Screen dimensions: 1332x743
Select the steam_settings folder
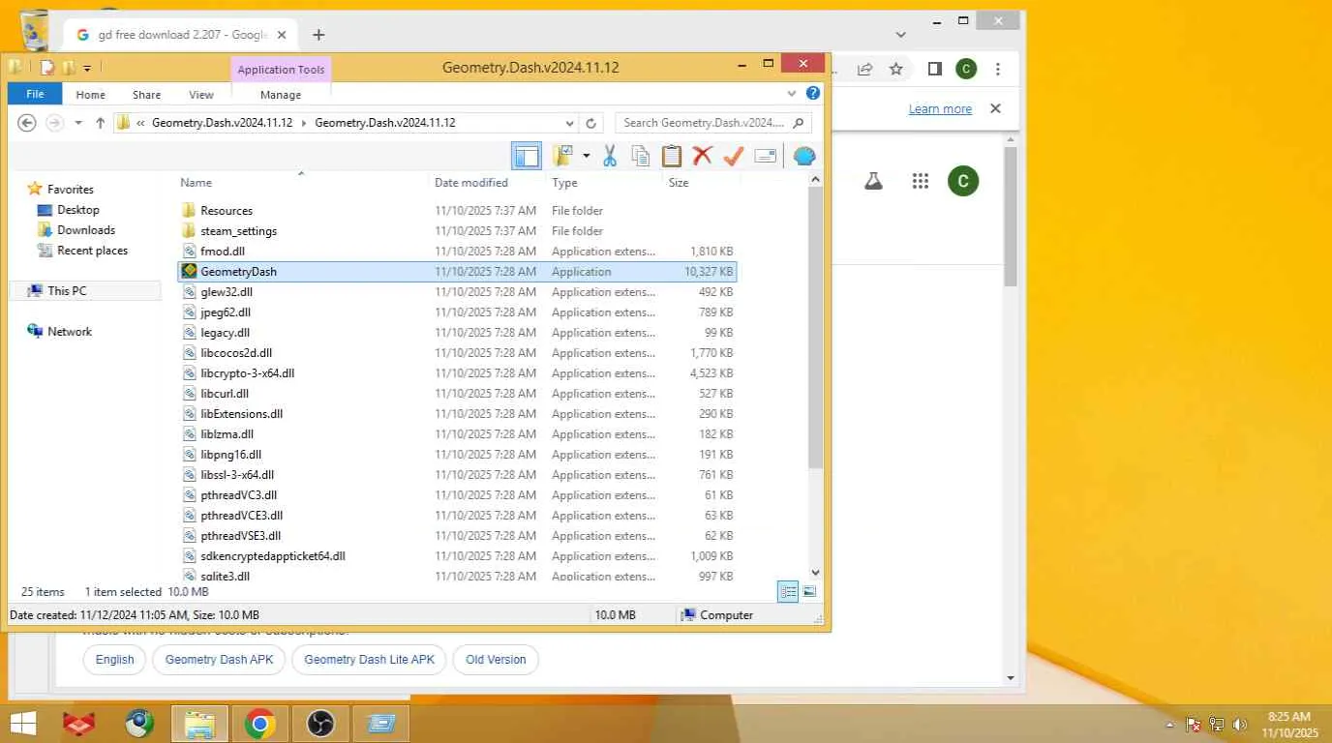point(238,231)
